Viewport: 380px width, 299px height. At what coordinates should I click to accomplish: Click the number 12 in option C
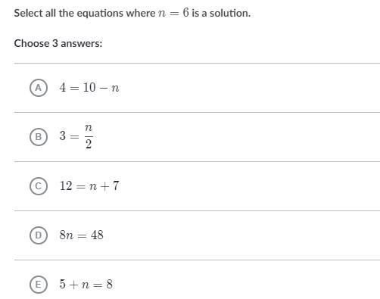[x=66, y=186]
